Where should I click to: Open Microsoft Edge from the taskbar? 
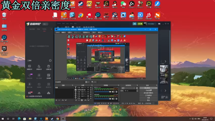19,119
